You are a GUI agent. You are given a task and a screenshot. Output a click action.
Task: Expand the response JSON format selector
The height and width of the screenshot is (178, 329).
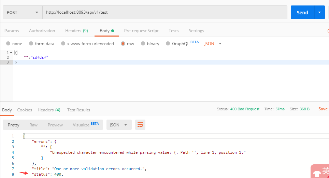(x=119, y=125)
